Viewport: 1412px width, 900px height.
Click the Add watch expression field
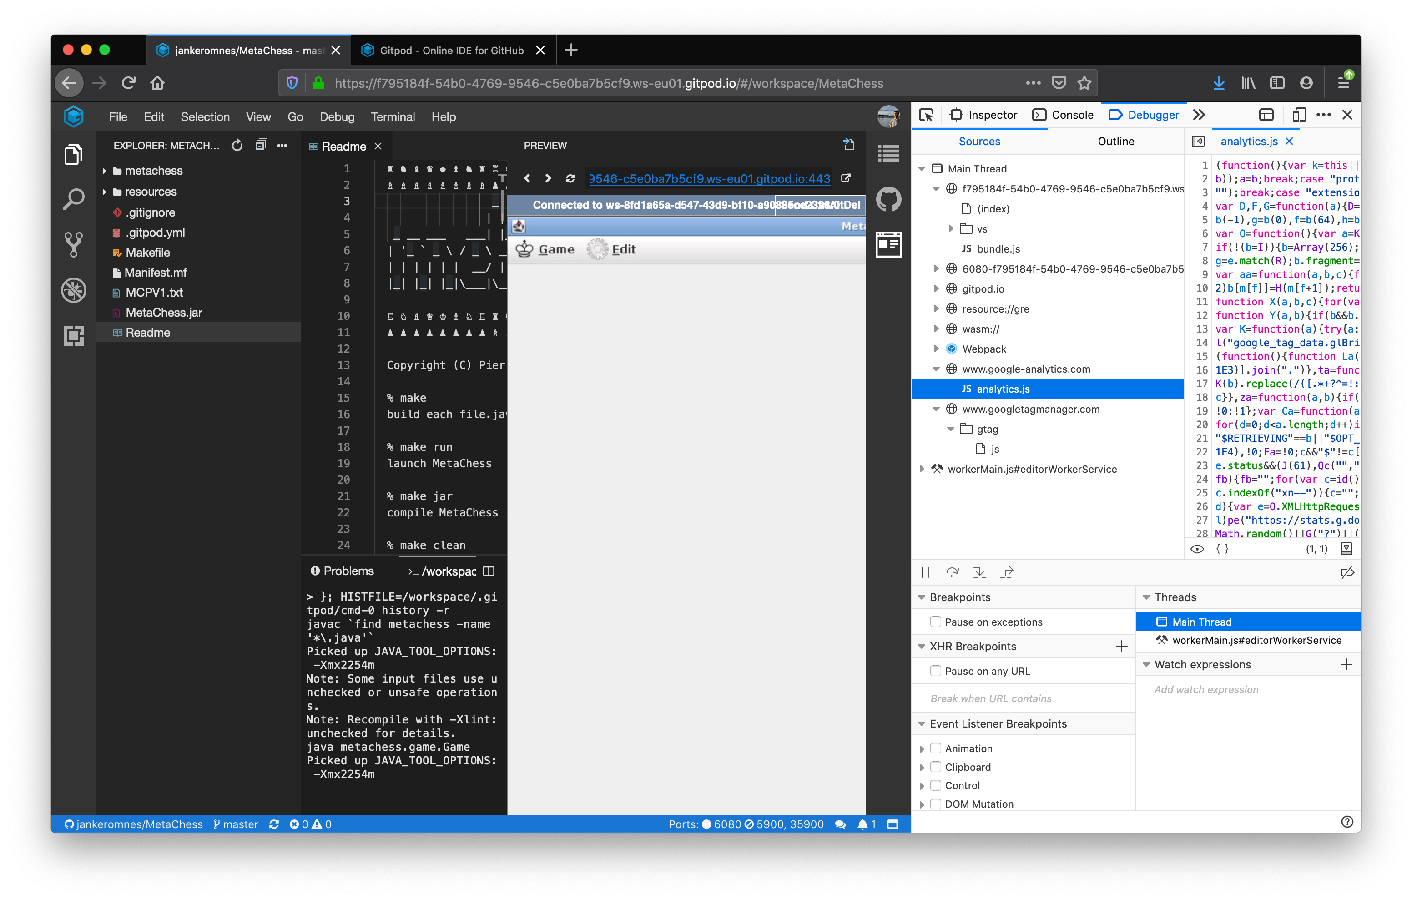click(1247, 689)
